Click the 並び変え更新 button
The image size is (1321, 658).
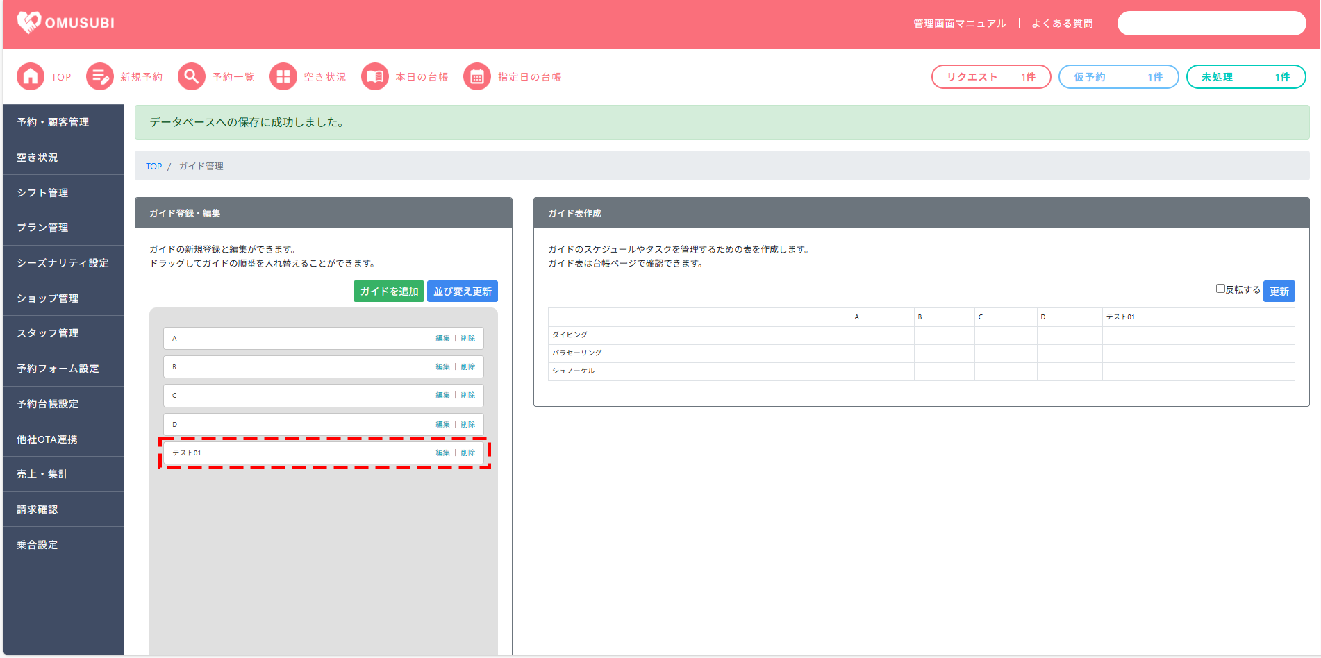click(463, 292)
